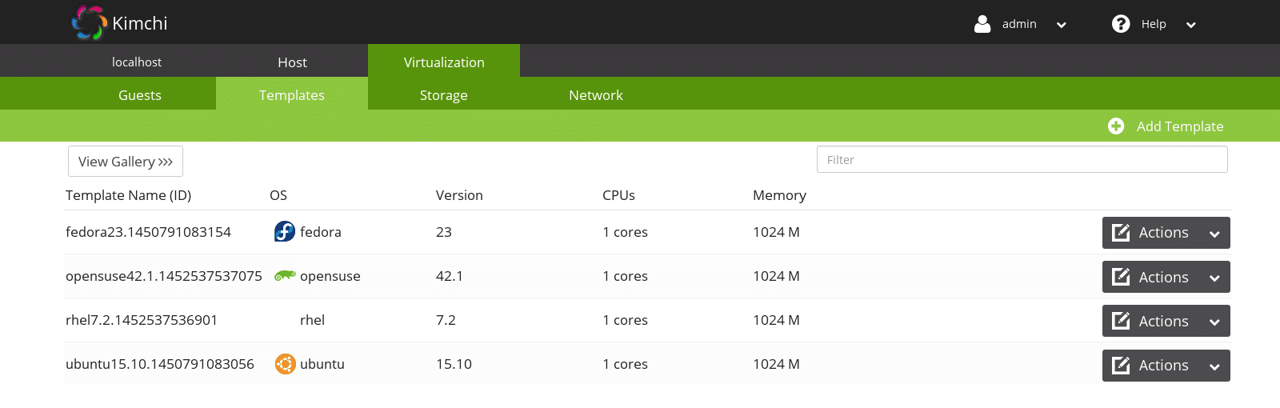Screen dimensions: 1280x408
Task: Click version 23 in fedora row
Action: click(x=444, y=232)
